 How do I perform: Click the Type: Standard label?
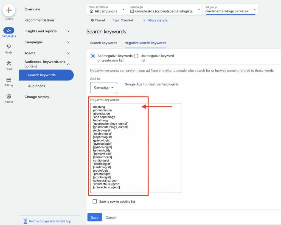coord(123,20)
